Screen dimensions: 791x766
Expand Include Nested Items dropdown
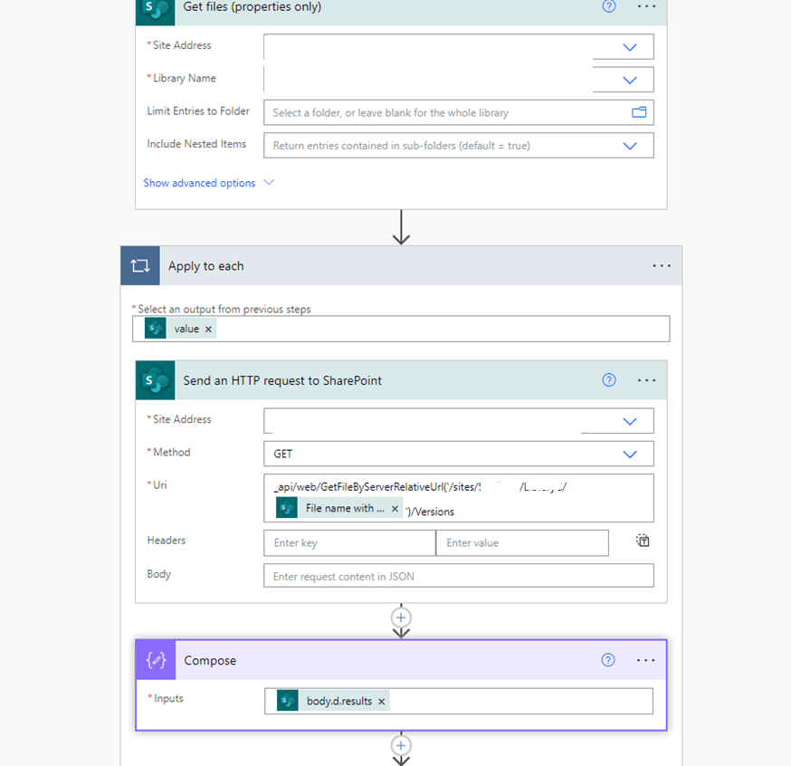tap(630, 146)
